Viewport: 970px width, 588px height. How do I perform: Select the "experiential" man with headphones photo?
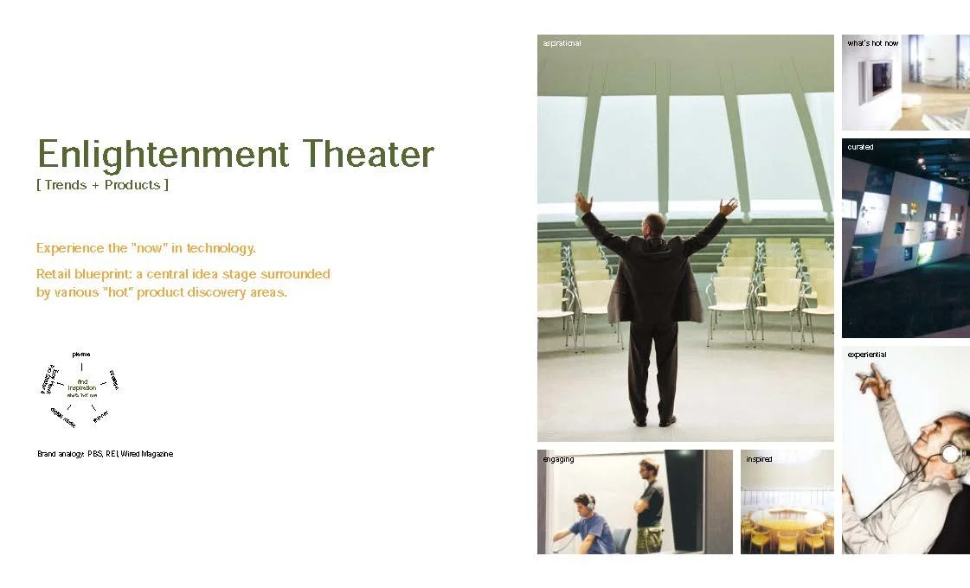point(906,450)
